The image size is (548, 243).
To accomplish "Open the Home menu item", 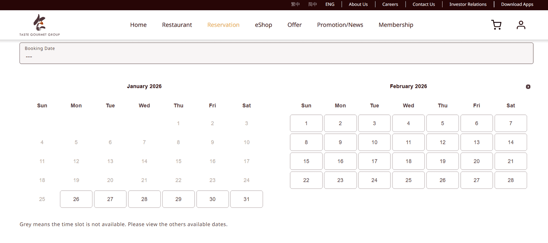I will click(138, 25).
